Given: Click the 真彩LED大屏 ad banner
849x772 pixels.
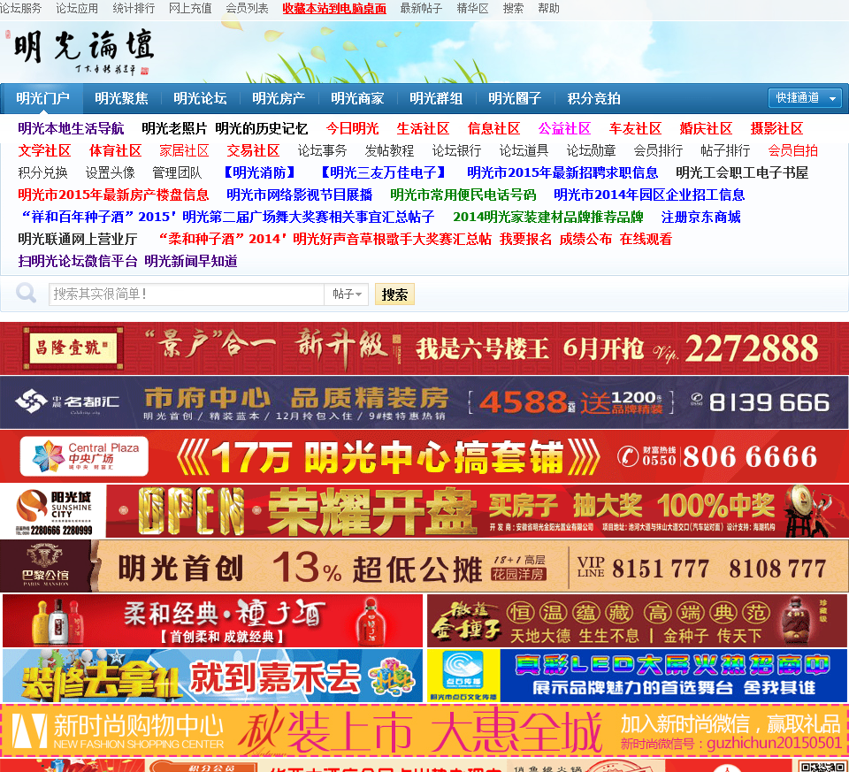Looking at the screenshot, I should tap(638, 676).
